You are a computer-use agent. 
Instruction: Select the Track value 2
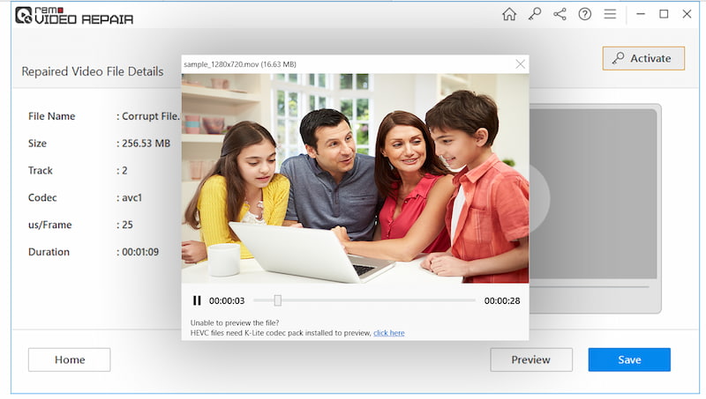click(124, 171)
